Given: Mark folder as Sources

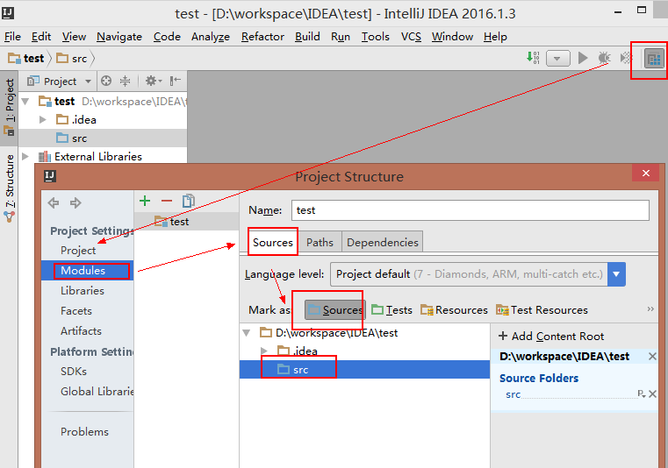Looking at the screenshot, I should click(x=334, y=309).
